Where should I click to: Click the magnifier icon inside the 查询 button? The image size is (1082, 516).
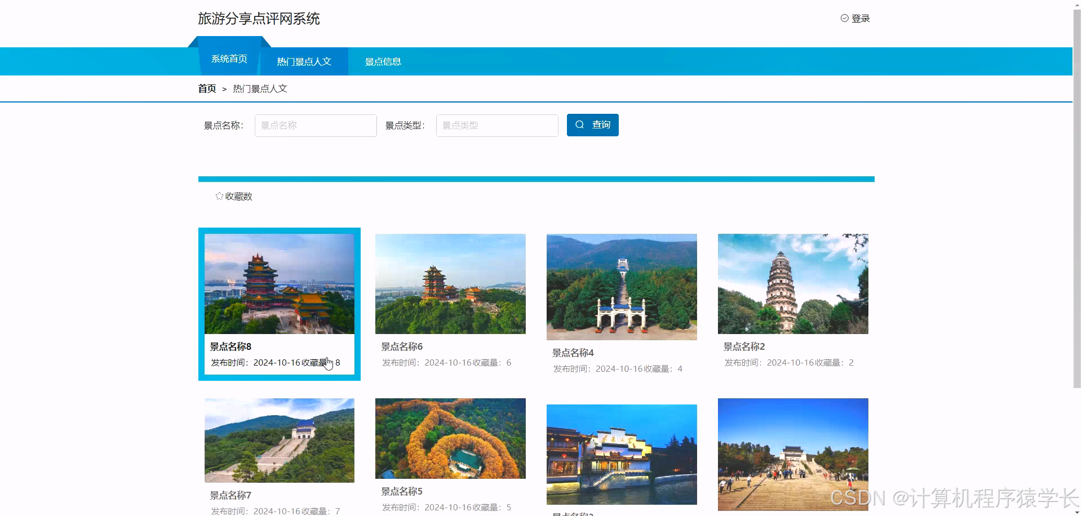580,124
